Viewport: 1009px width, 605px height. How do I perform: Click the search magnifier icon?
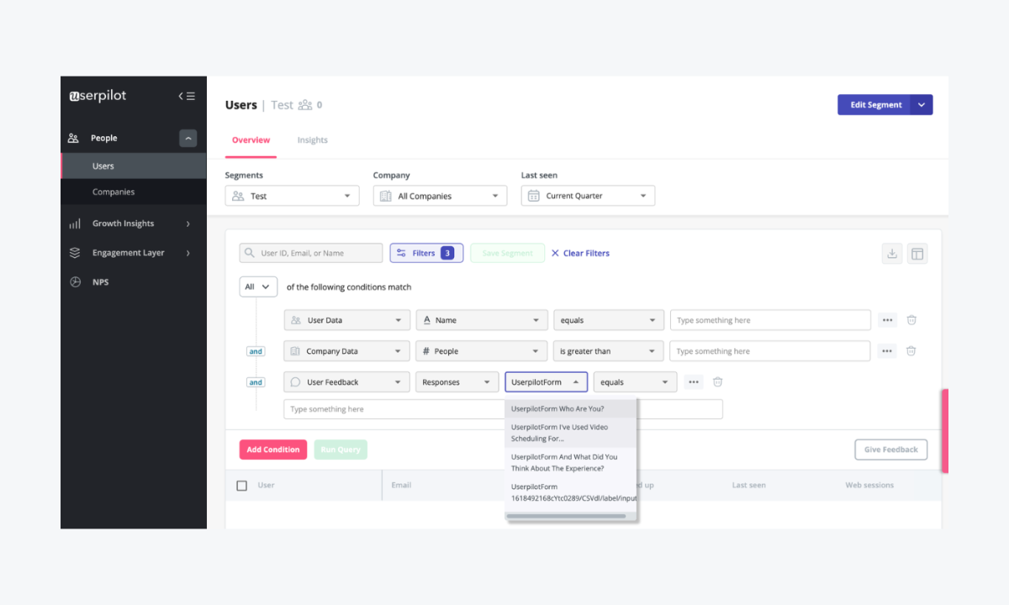click(x=248, y=252)
